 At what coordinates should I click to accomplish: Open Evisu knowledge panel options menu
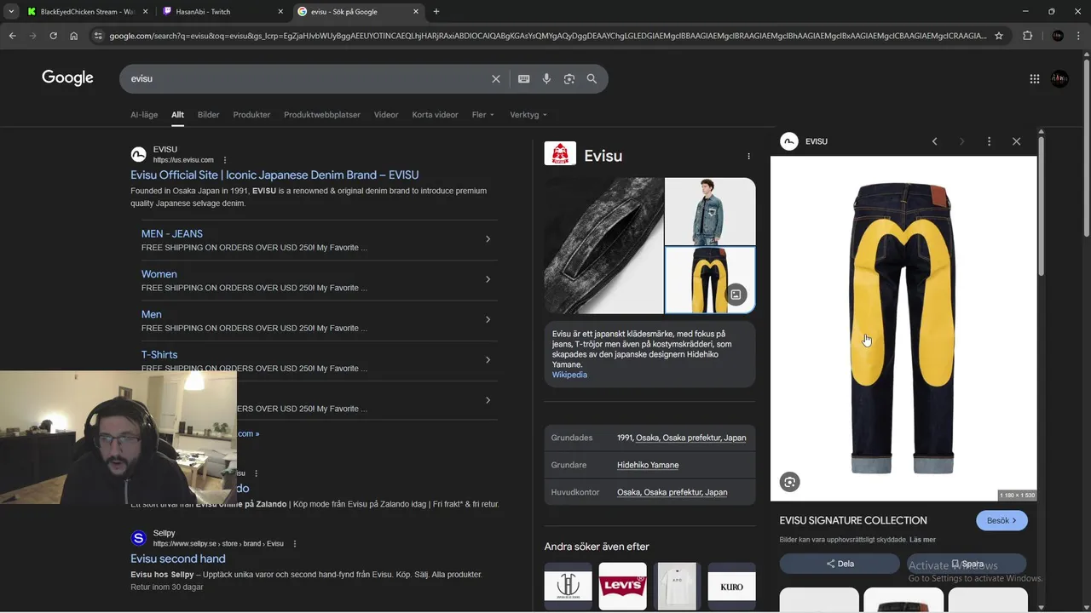(748, 157)
